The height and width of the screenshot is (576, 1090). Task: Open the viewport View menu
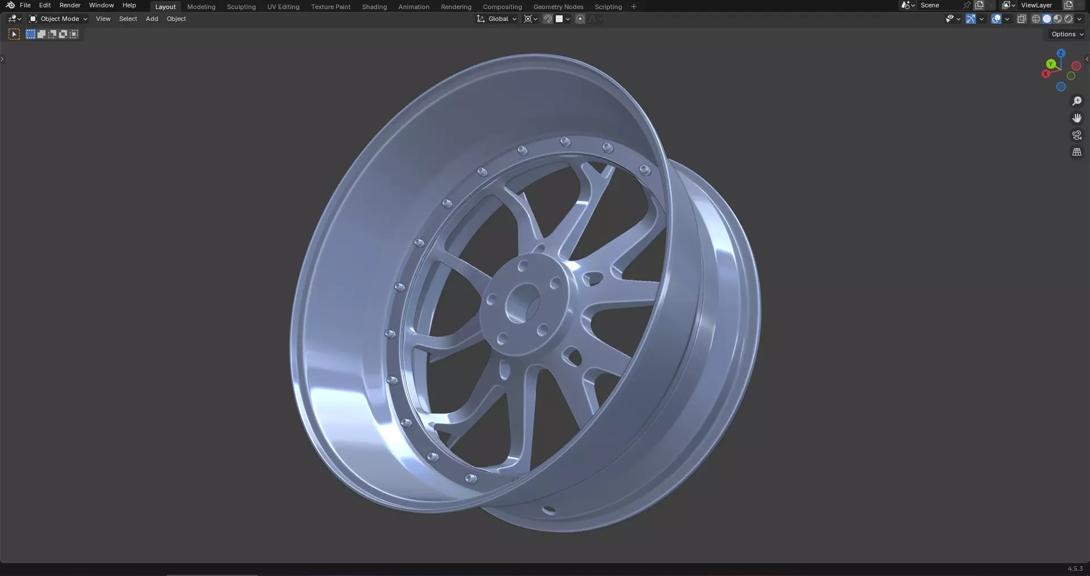coord(103,19)
